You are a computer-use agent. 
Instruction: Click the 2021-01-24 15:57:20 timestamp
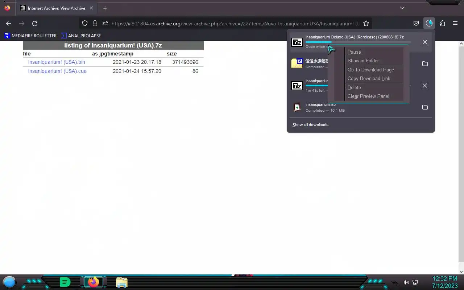pos(137,71)
